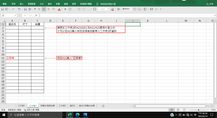Switch to sheet tab 工作表5
The image size is (217, 118).
62,106
